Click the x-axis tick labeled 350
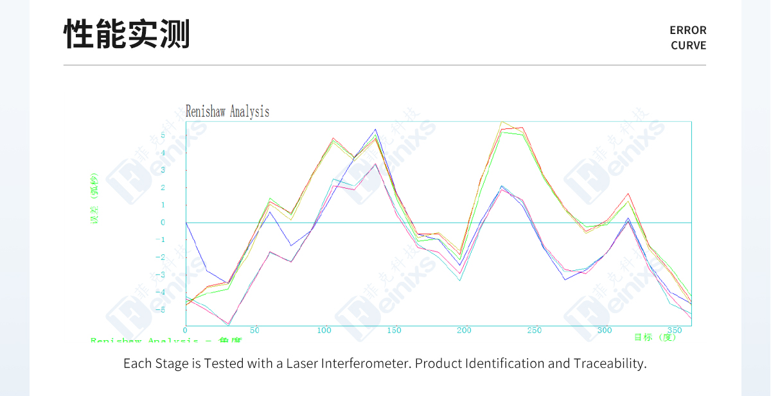 (674, 331)
